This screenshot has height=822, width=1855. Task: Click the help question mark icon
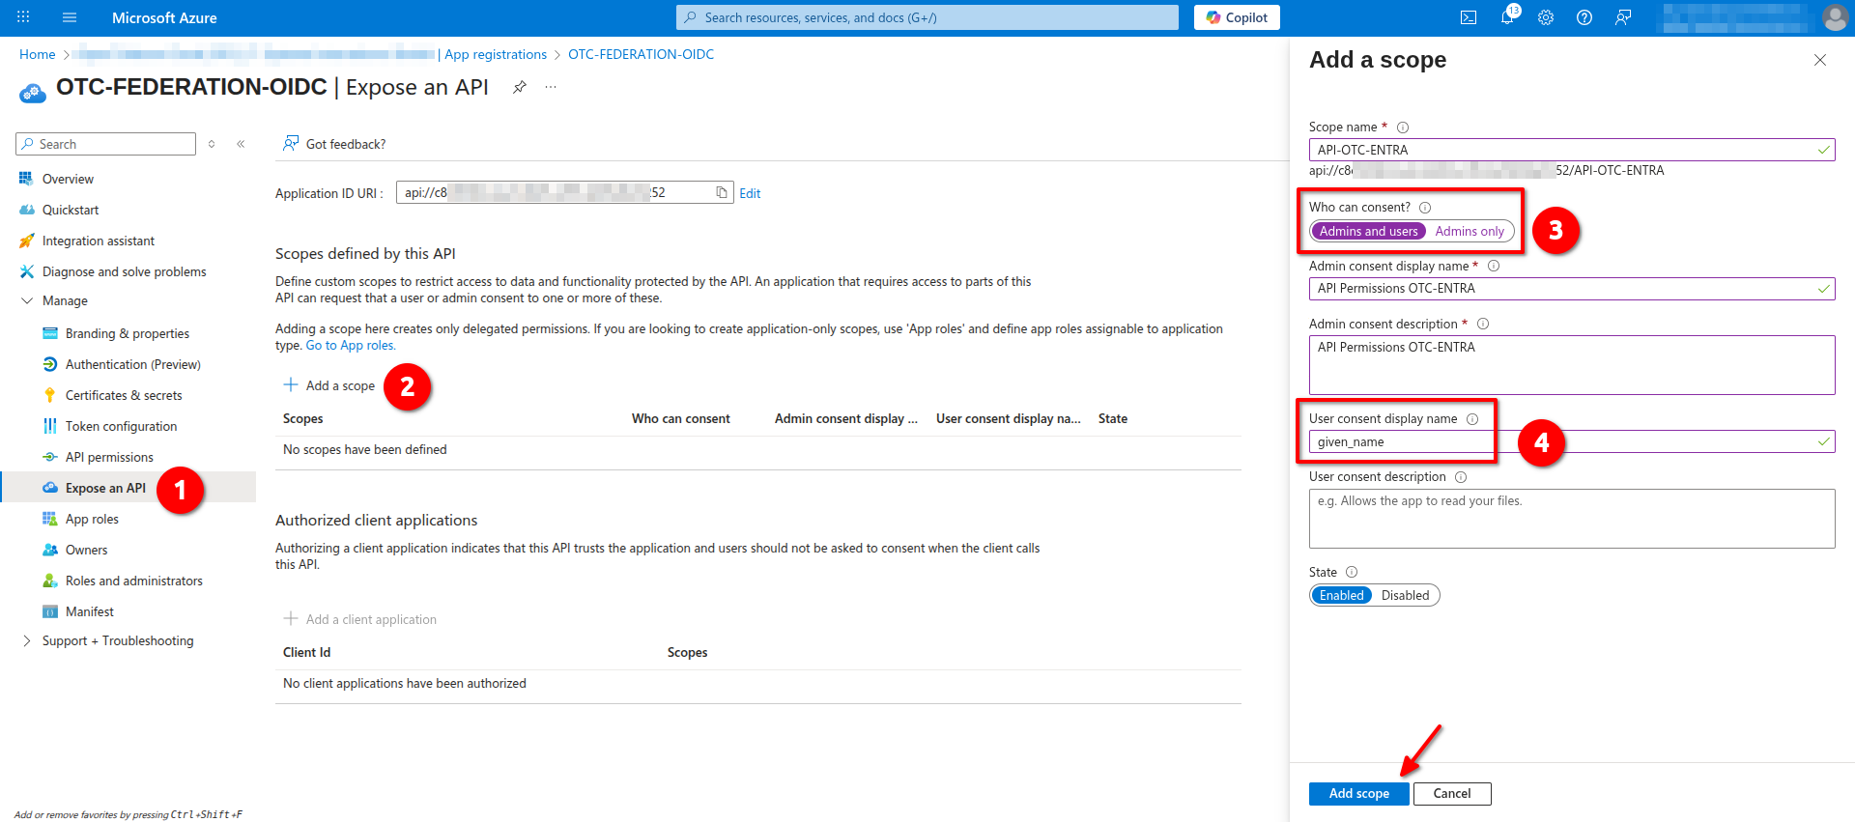(x=1584, y=17)
